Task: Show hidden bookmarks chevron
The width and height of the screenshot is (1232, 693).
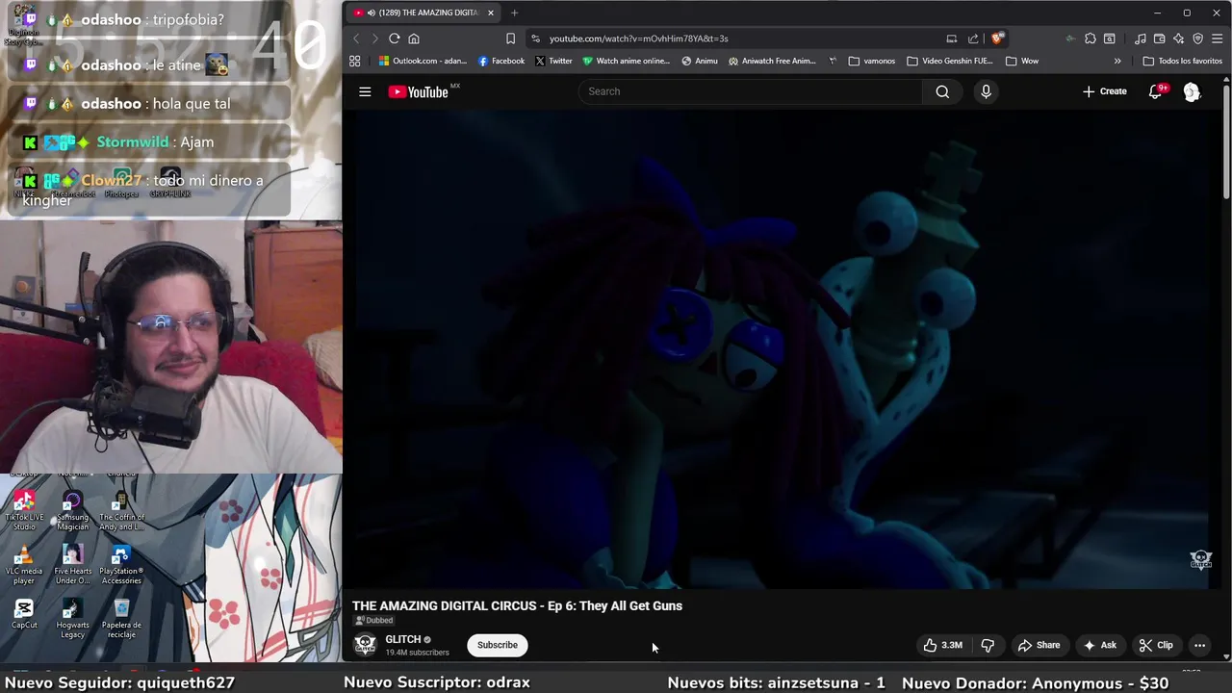Action: click(1117, 61)
